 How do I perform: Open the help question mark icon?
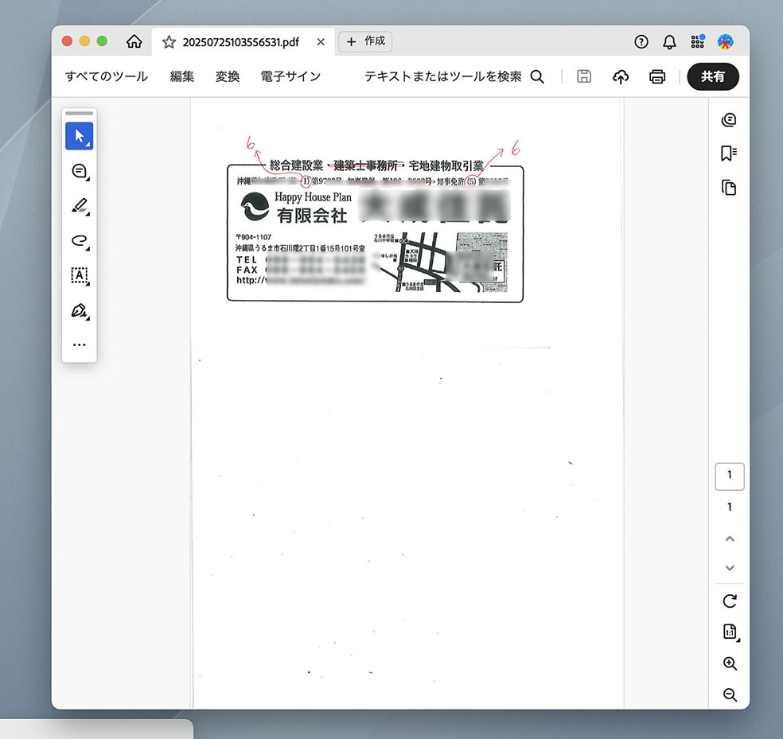tap(641, 42)
